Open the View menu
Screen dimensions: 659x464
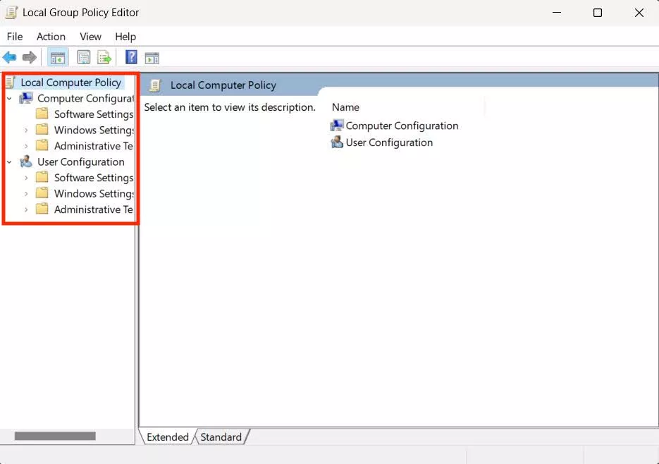(x=90, y=37)
